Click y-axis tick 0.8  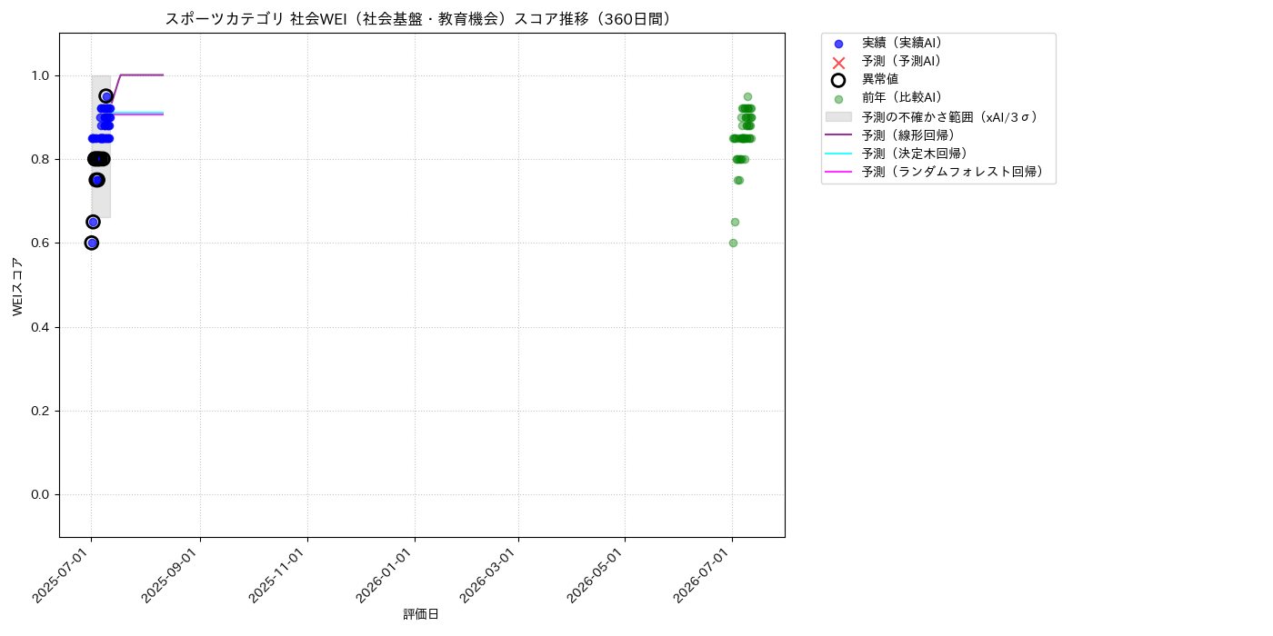(x=39, y=159)
